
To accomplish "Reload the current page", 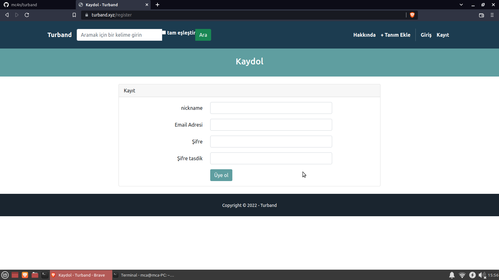I will 27,15.
